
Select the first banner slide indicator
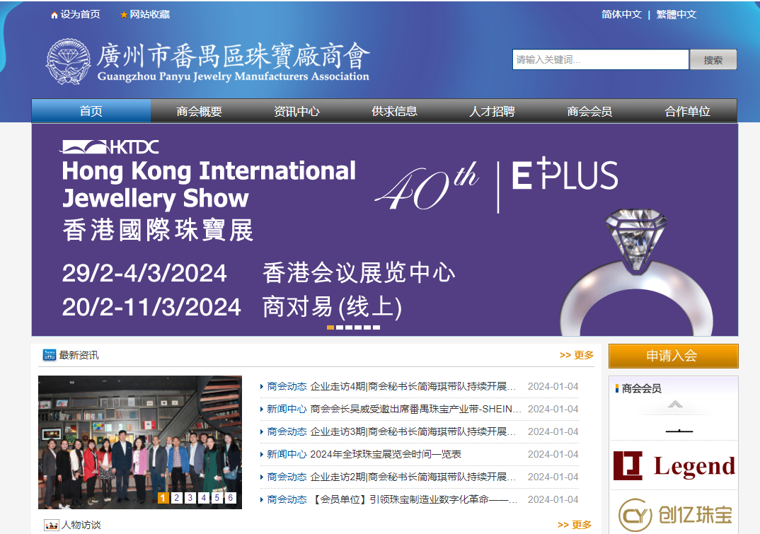point(330,327)
